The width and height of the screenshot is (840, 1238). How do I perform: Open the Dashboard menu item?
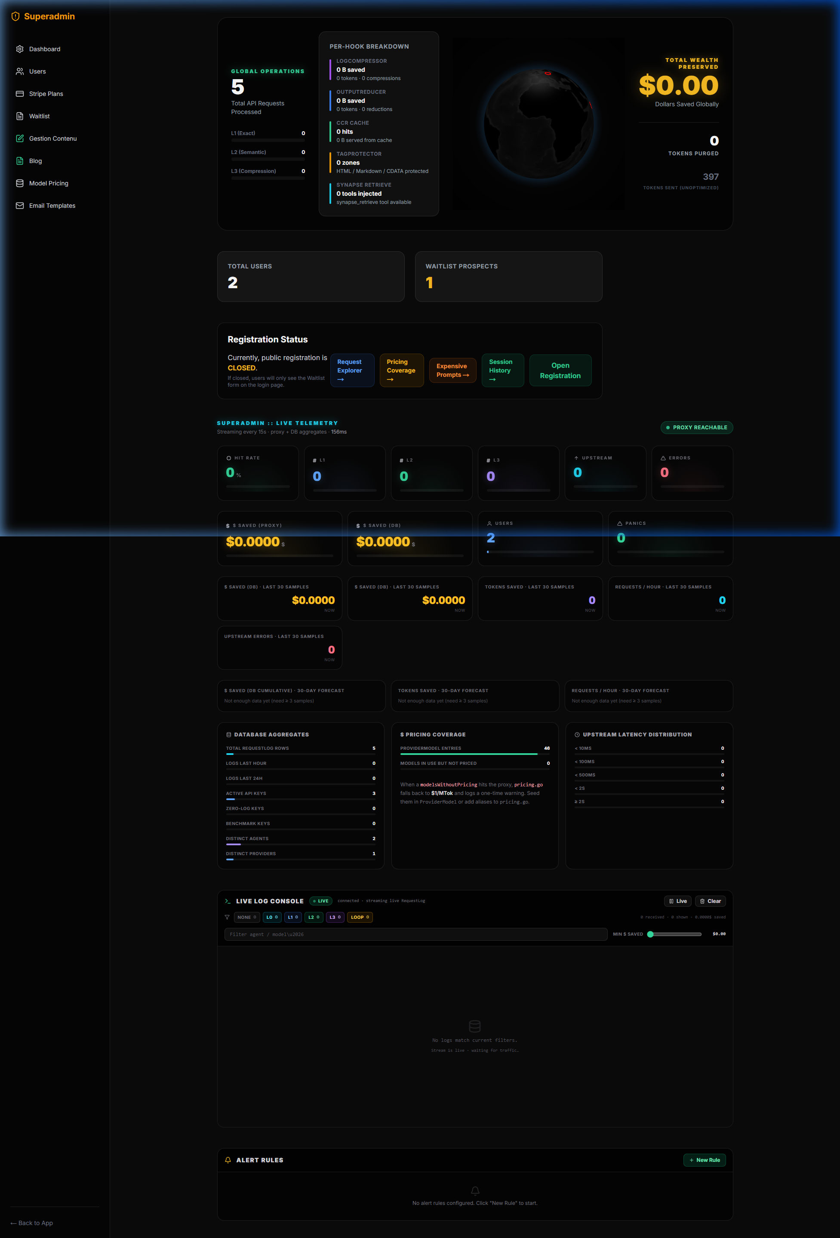pyautogui.click(x=55, y=49)
